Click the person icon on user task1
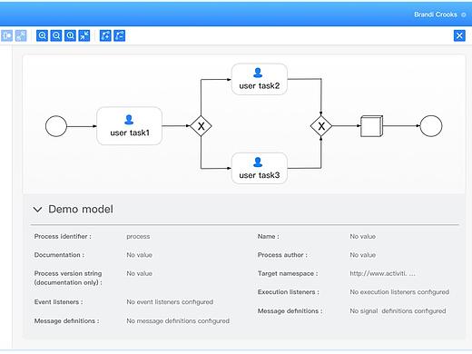Viewport: 472px width, 354px height. 129,120
